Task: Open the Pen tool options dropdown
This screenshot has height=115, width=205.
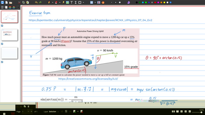Action: point(53,3)
